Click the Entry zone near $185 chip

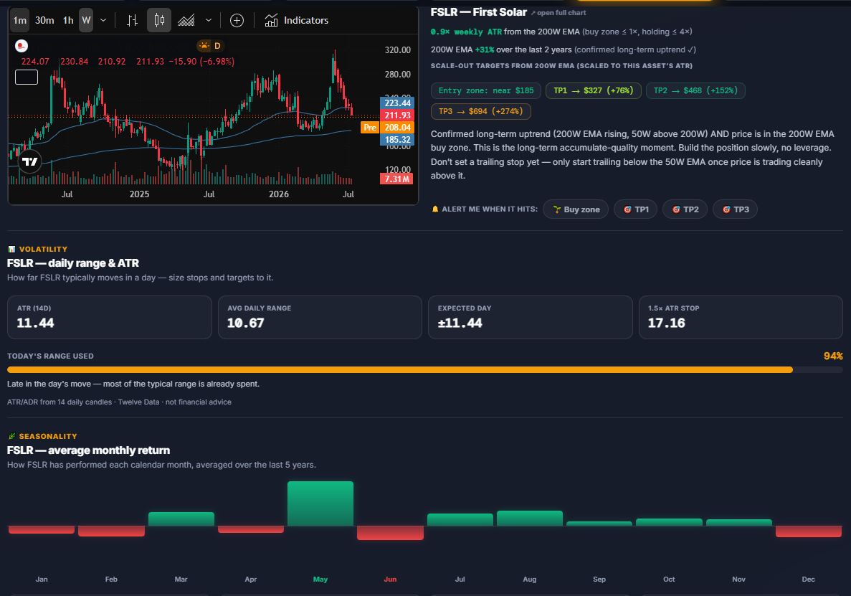tap(486, 90)
